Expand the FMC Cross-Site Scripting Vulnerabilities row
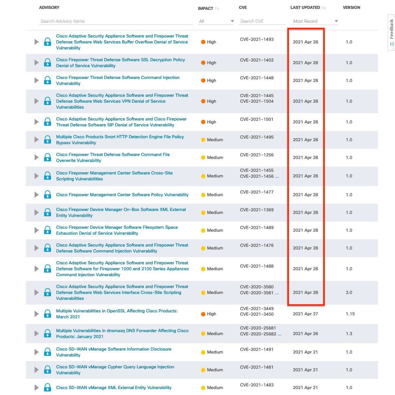395x395 pixels. point(37,176)
